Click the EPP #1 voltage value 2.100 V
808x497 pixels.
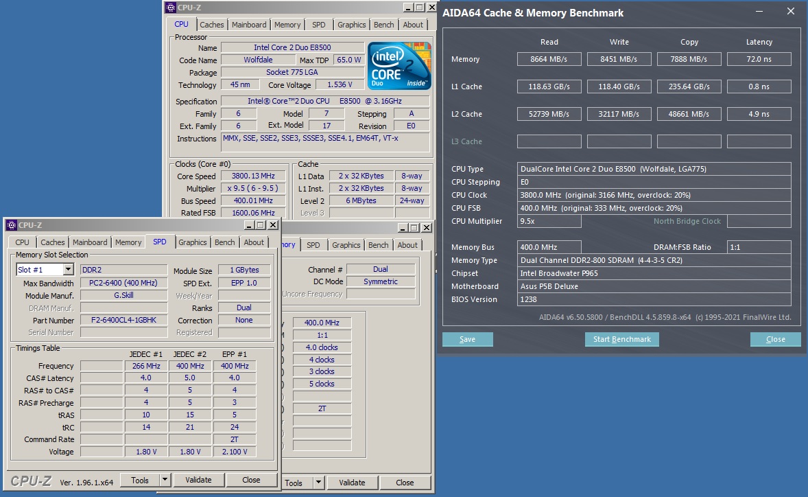pyautogui.click(x=235, y=452)
